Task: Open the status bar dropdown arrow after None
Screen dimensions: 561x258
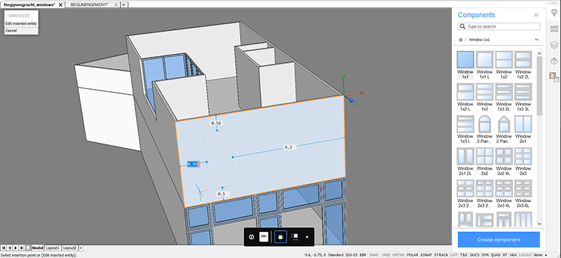Action: pos(546,255)
